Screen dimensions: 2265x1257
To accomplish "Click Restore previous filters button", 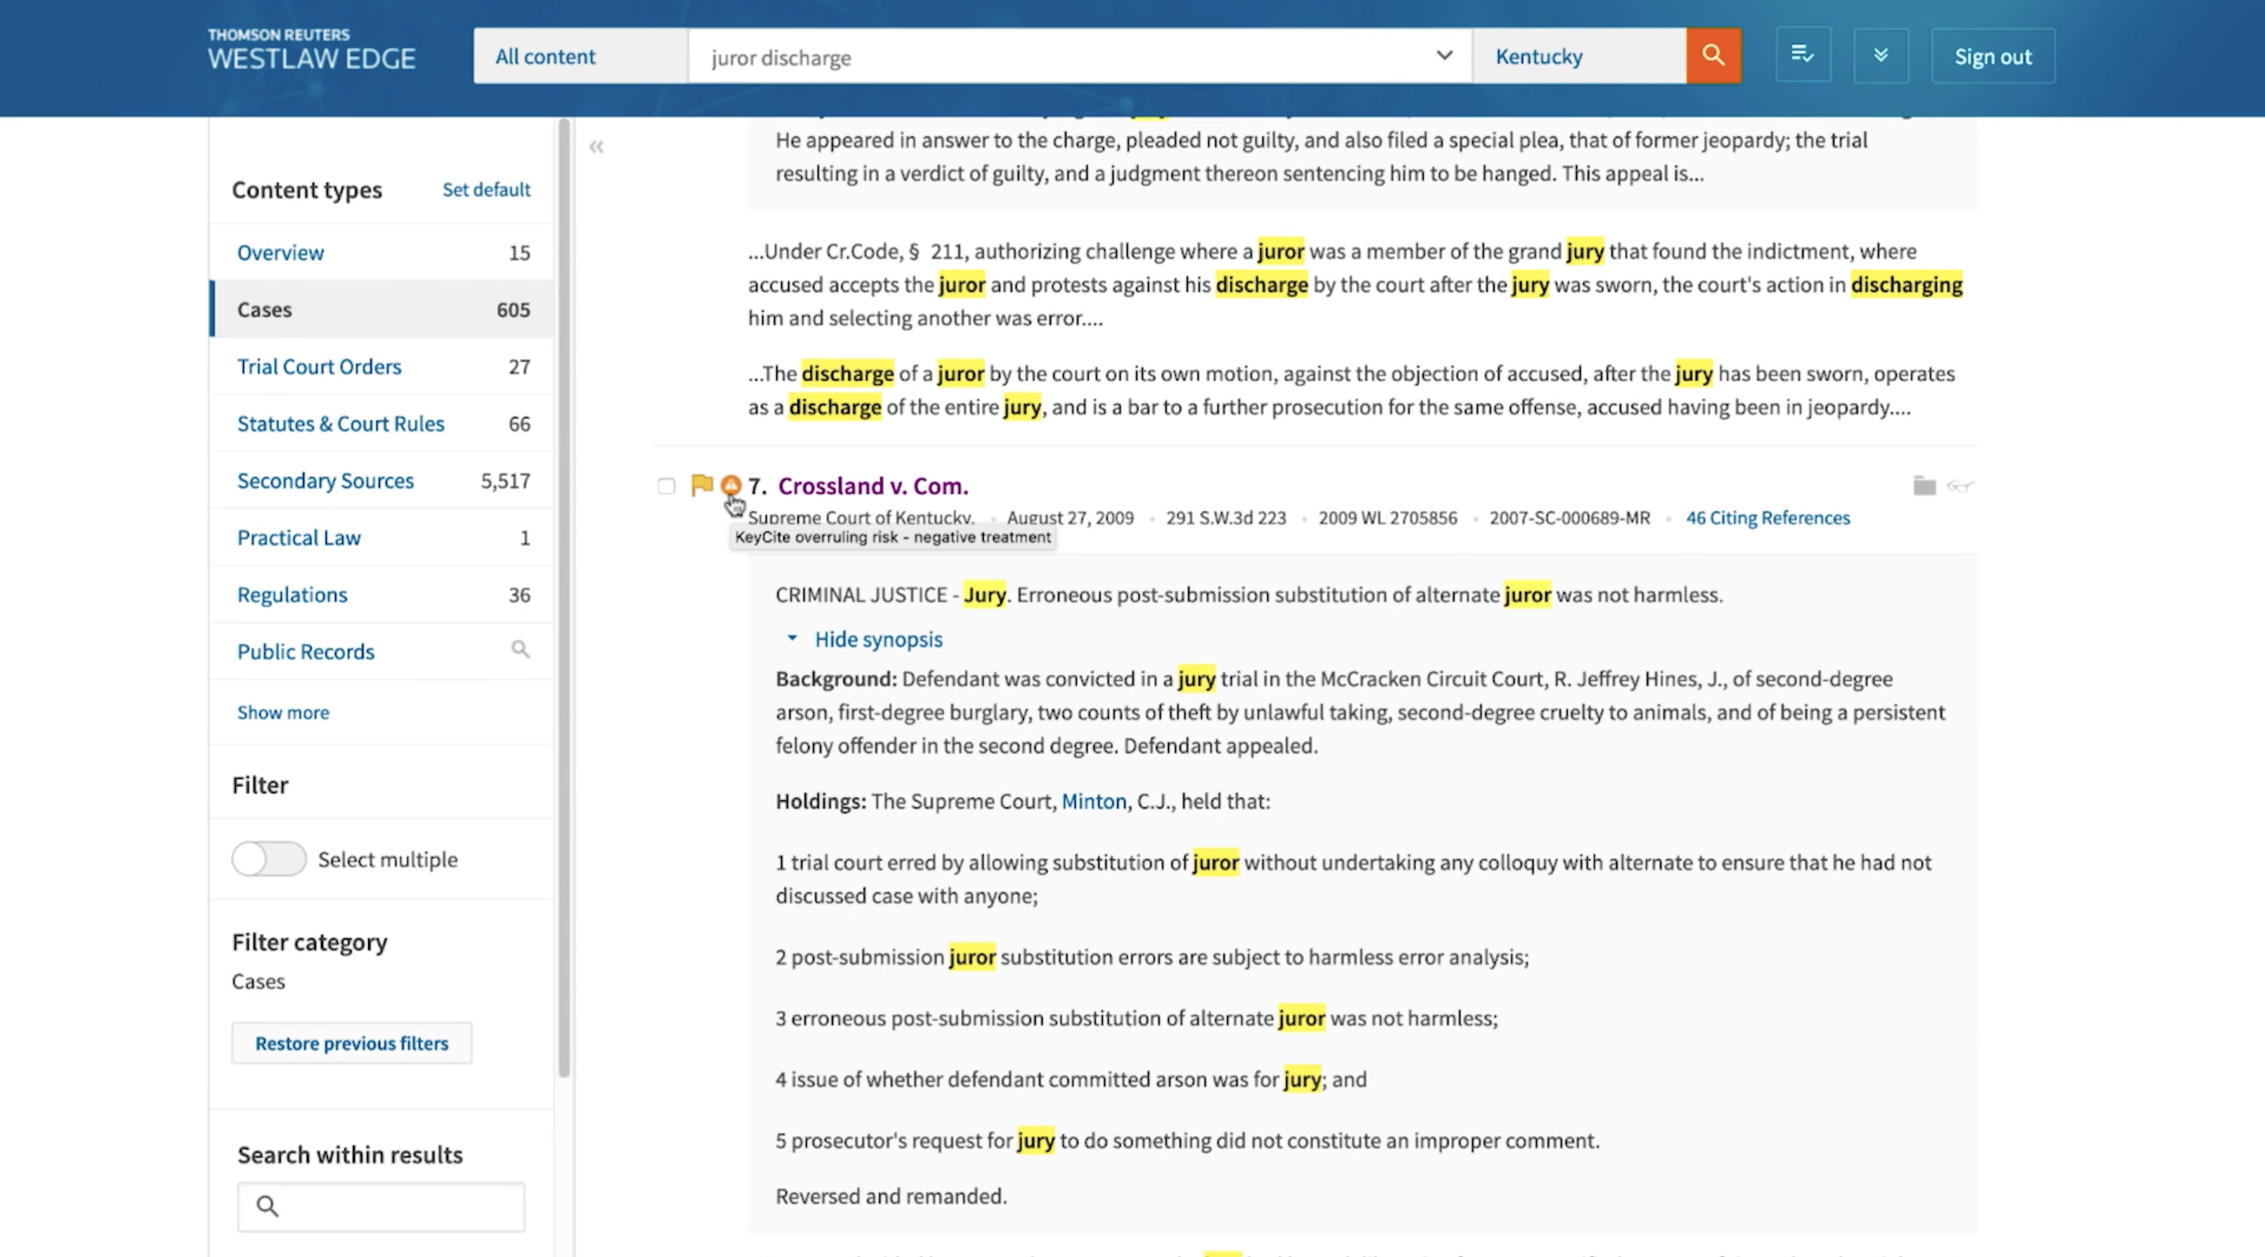I will (352, 1043).
